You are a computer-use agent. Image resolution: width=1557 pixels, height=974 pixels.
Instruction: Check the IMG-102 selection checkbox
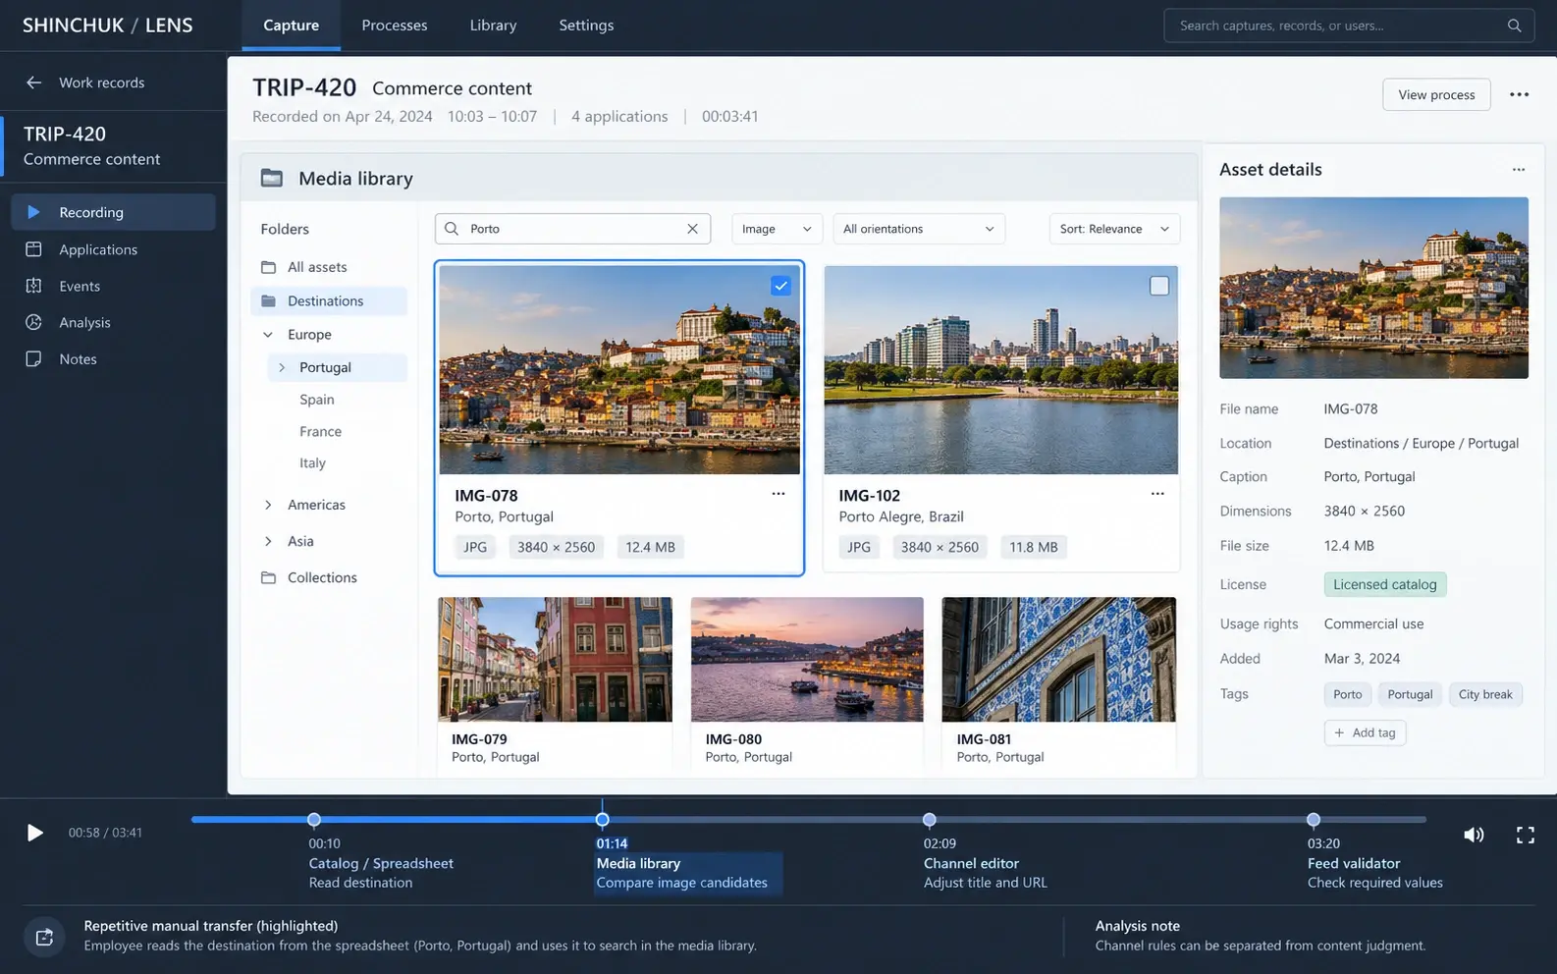click(1159, 286)
